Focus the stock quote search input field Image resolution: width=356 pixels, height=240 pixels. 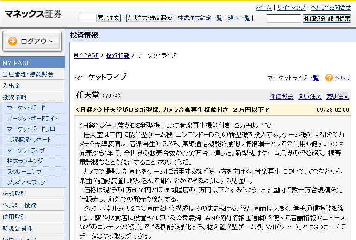pos(283,18)
